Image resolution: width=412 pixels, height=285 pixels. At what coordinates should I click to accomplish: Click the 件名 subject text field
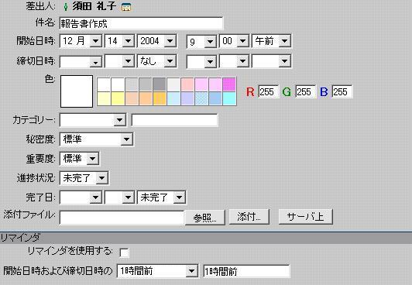click(x=142, y=24)
